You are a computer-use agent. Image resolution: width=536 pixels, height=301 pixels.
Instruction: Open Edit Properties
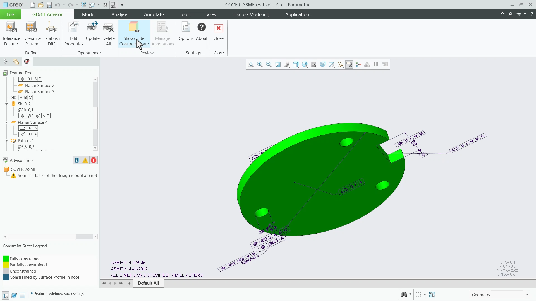(74, 34)
